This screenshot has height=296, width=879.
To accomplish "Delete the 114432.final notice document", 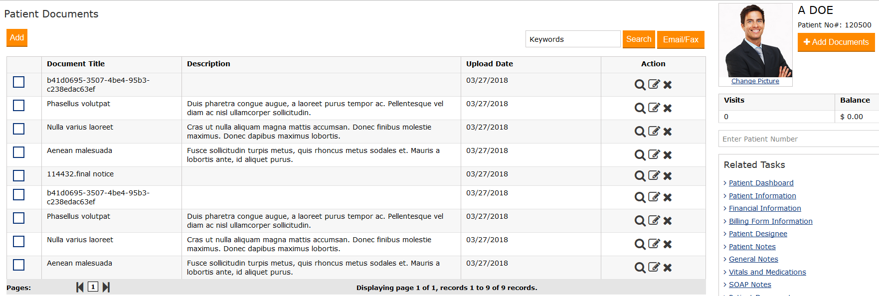I will point(668,176).
